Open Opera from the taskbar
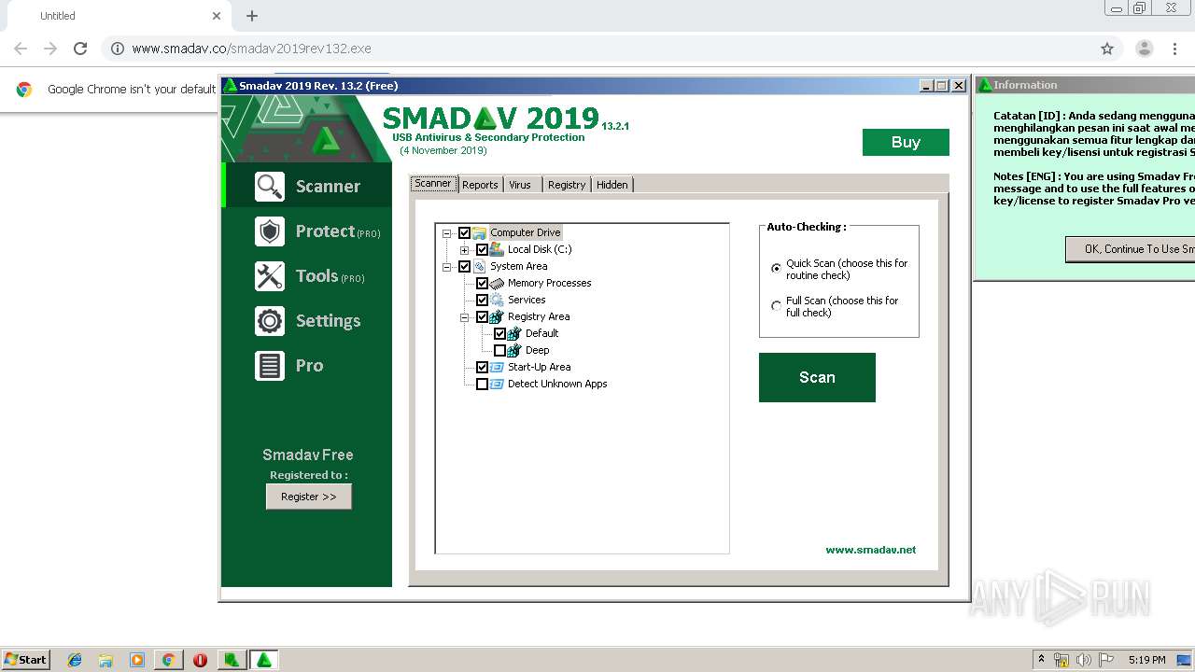1195x672 pixels. tap(200, 660)
